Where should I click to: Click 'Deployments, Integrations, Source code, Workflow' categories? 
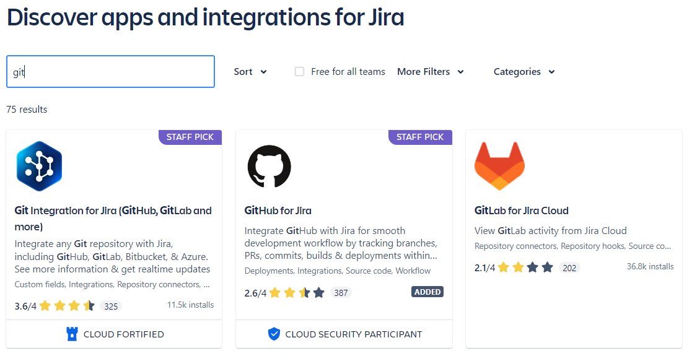coord(338,271)
